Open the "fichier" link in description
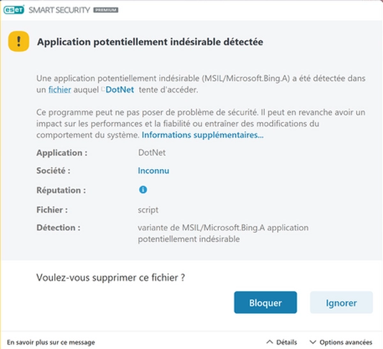The height and width of the screenshot is (349, 383). coord(59,90)
